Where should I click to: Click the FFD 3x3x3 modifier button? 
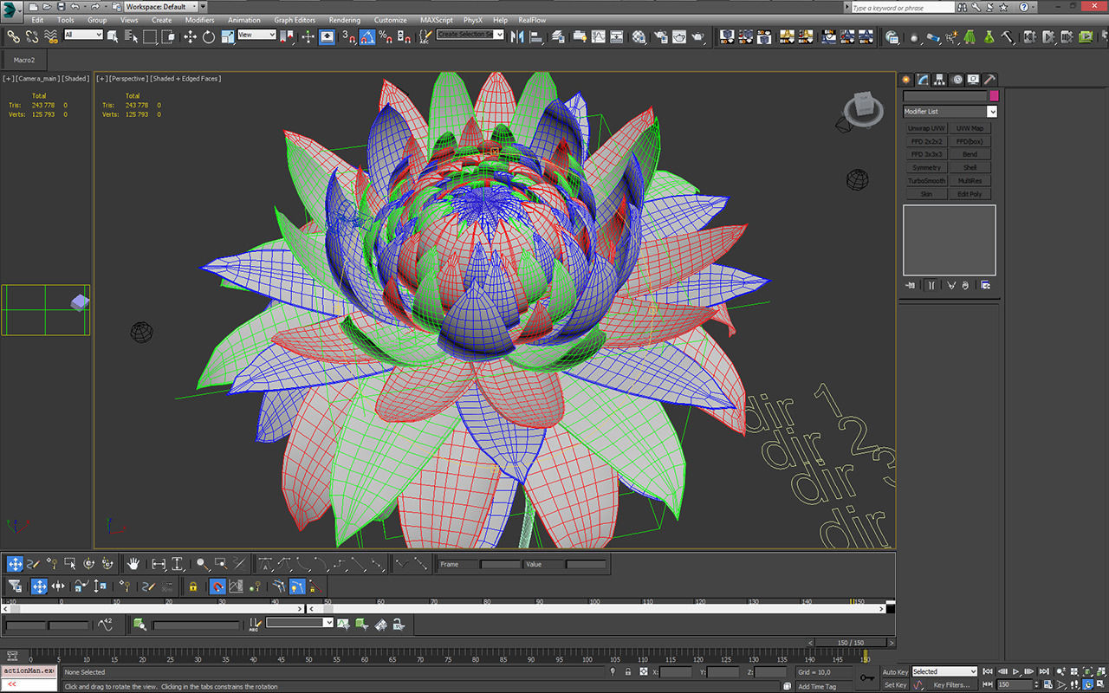pos(926,154)
